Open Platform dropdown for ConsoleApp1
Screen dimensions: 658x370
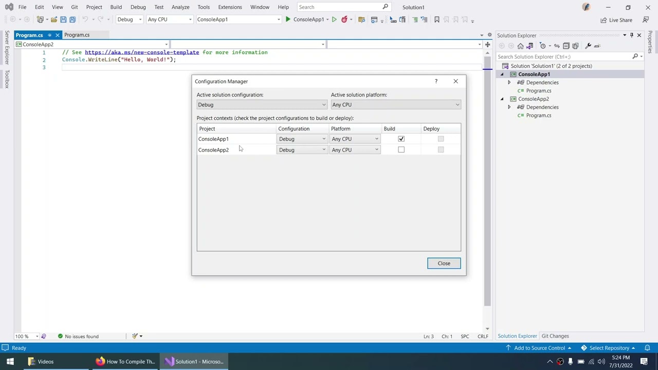355,139
